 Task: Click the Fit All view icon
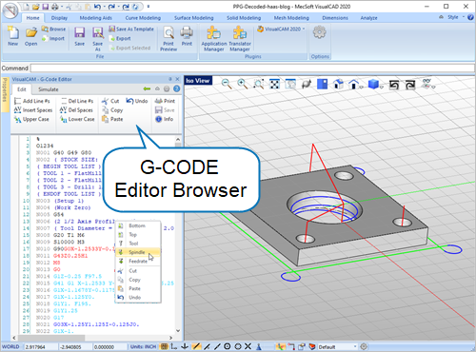274,84
